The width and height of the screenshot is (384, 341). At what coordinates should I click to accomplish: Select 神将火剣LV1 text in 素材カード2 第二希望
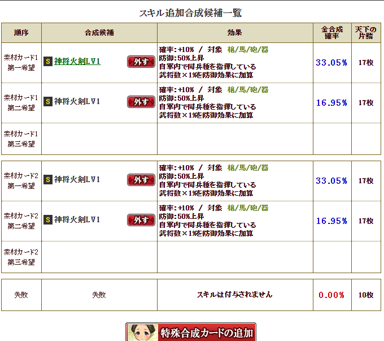pyautogui.click(x=77, y=219)
